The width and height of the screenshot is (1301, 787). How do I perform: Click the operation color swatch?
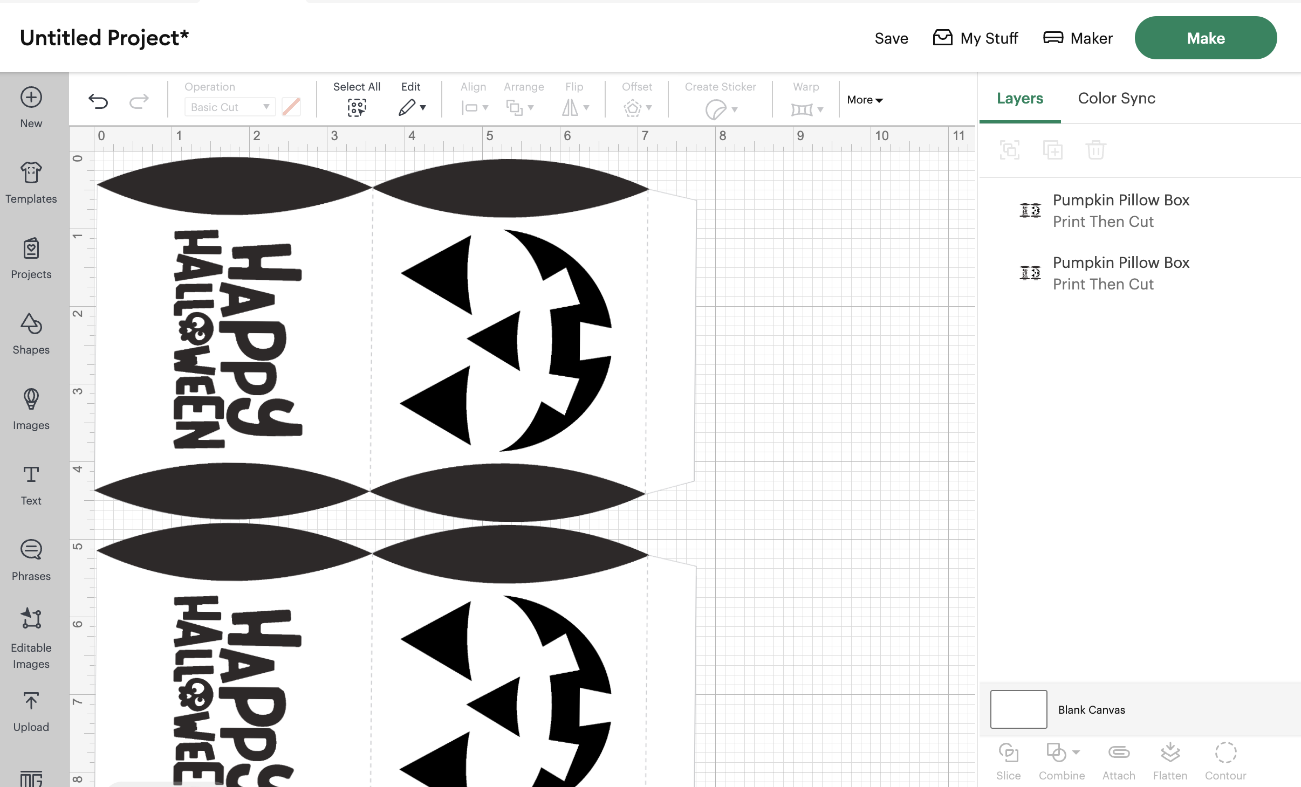tap(291, 107)
